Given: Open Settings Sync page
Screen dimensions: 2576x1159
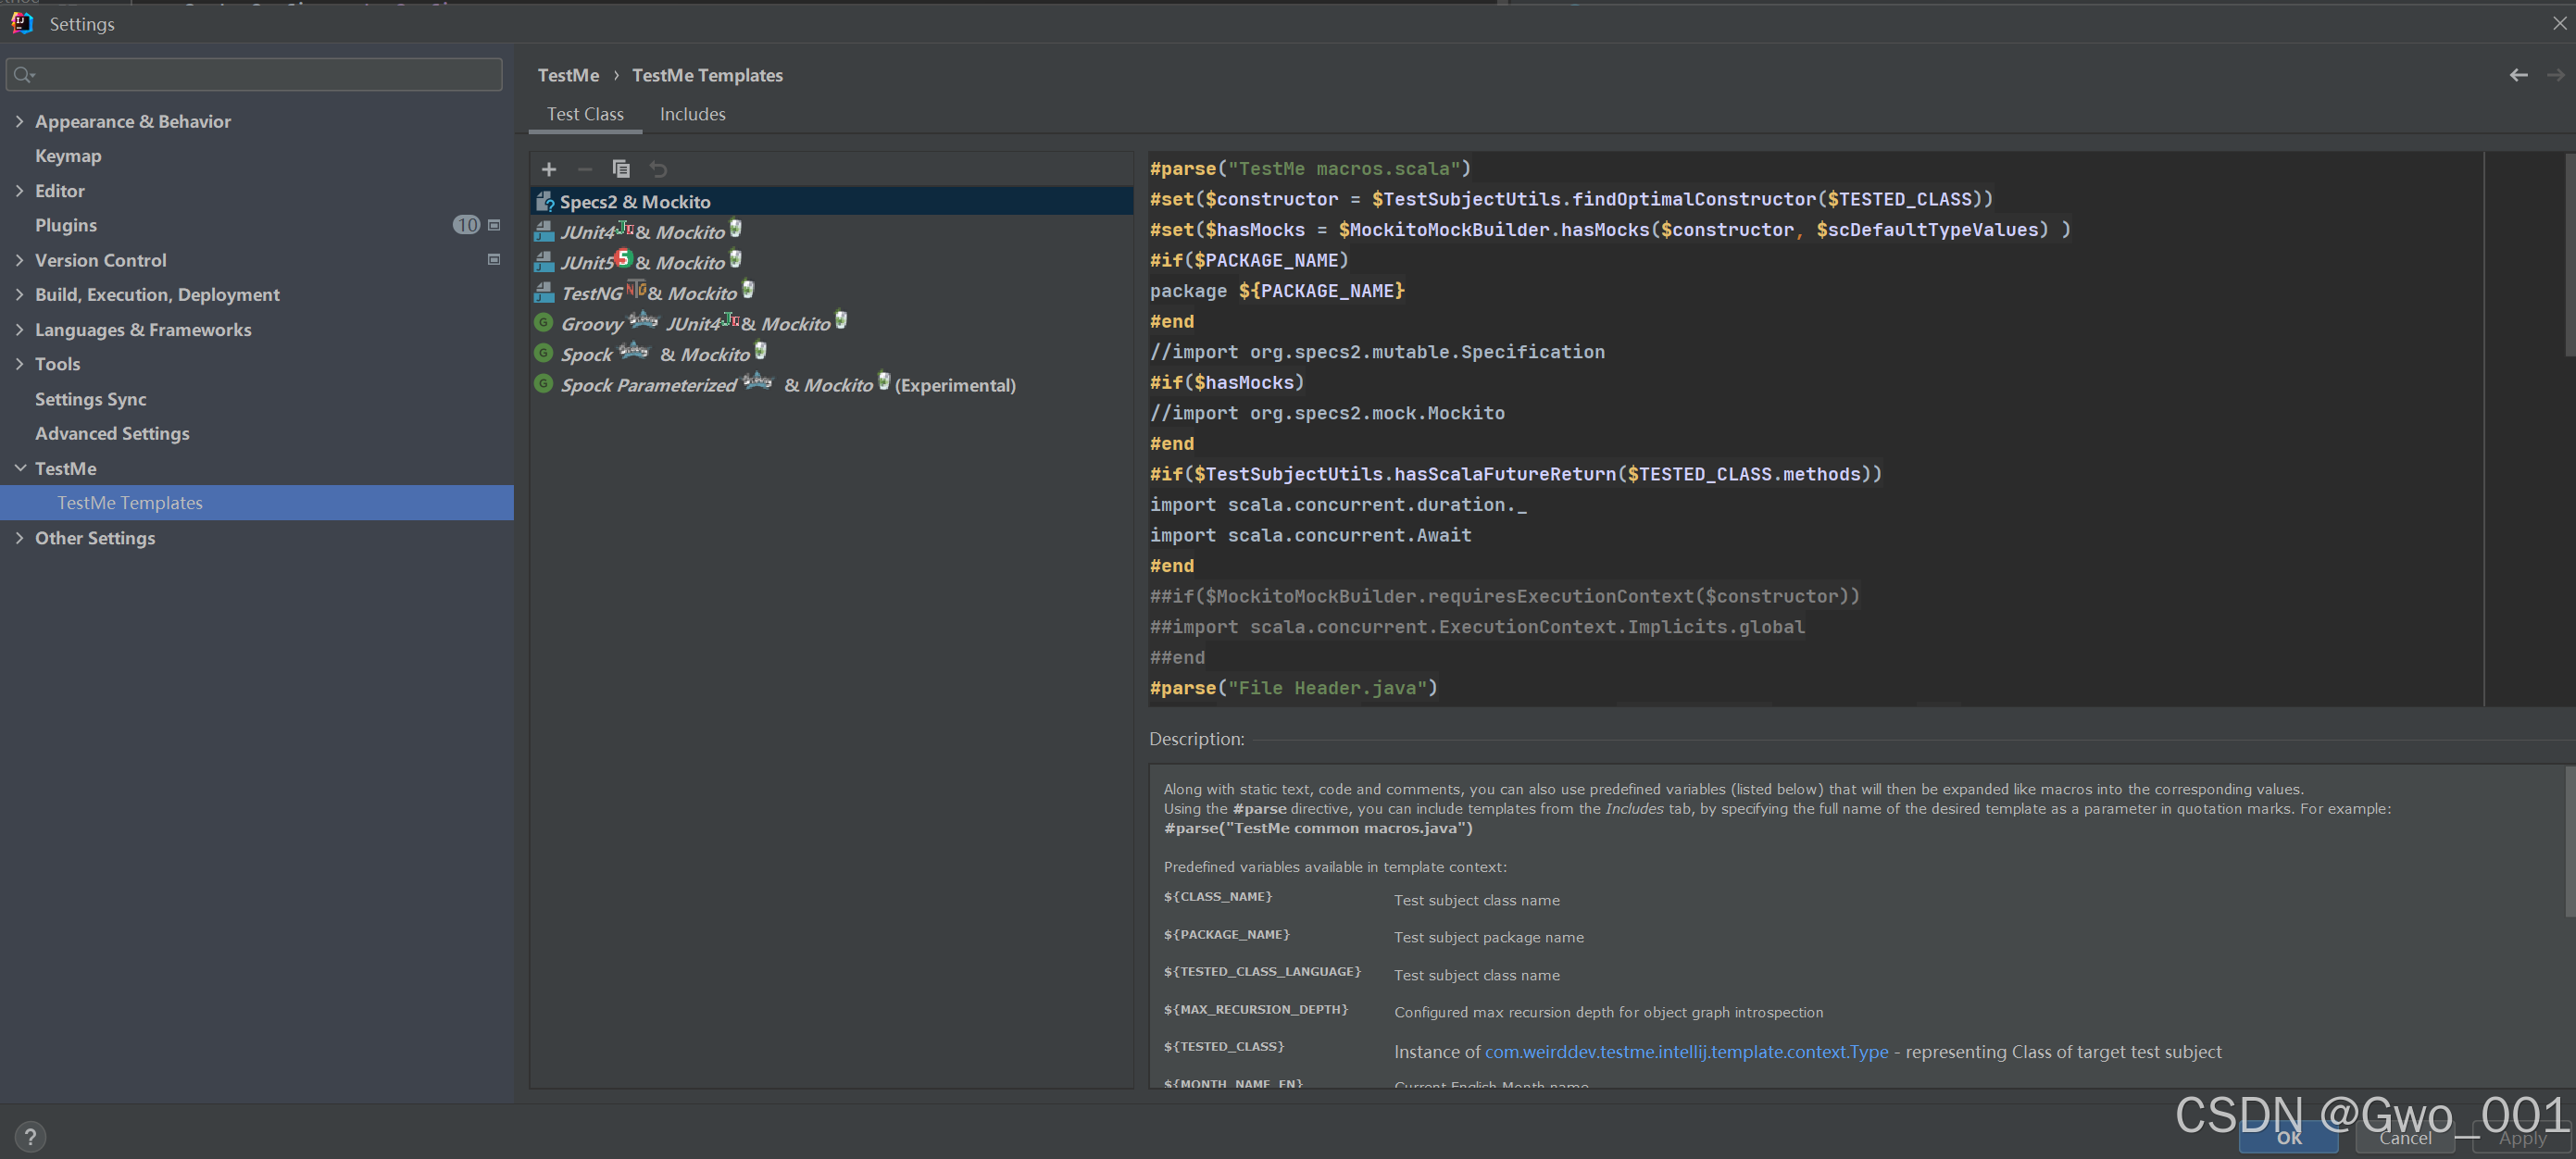Looking at the screenshot, I should [x=90, y=398].
